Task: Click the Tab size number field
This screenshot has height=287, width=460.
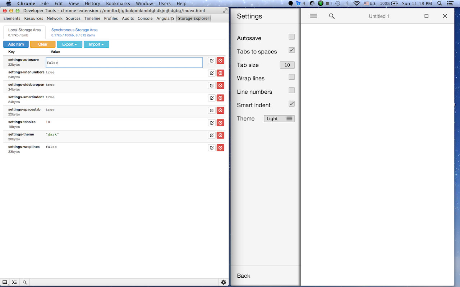Action: pyautogui.click(x=287, y=65)
